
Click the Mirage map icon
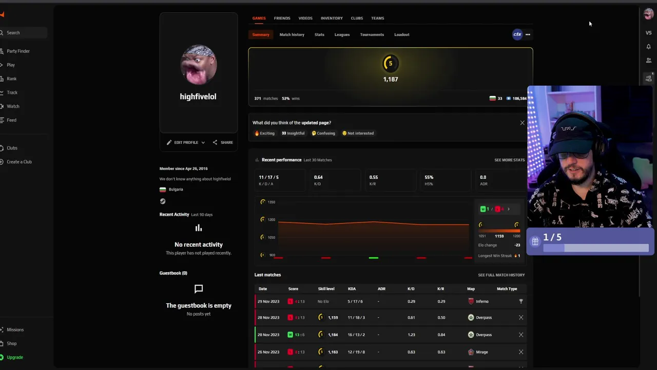click(471, 353)
